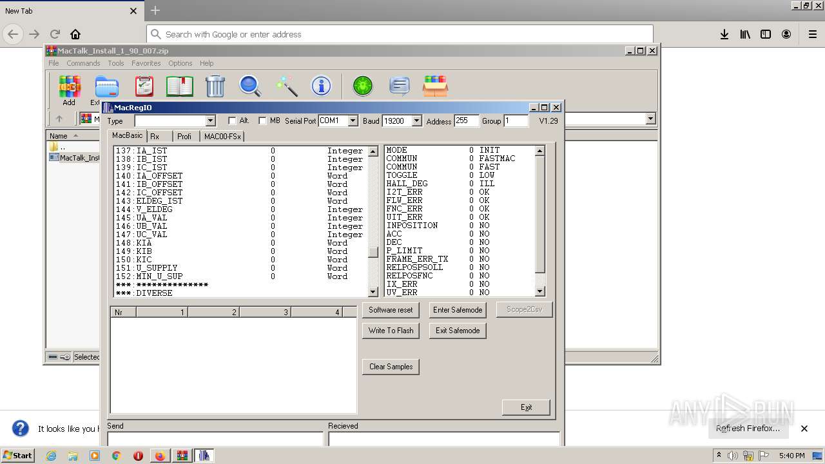Viewport: 825px width, 464px height.
Task: Click the WinRAR View book icon
Action: 179,86
